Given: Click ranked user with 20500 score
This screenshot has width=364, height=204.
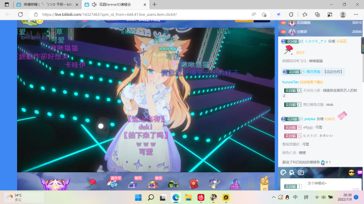Looking at the screenshot, I should click(x=320, y=31).
